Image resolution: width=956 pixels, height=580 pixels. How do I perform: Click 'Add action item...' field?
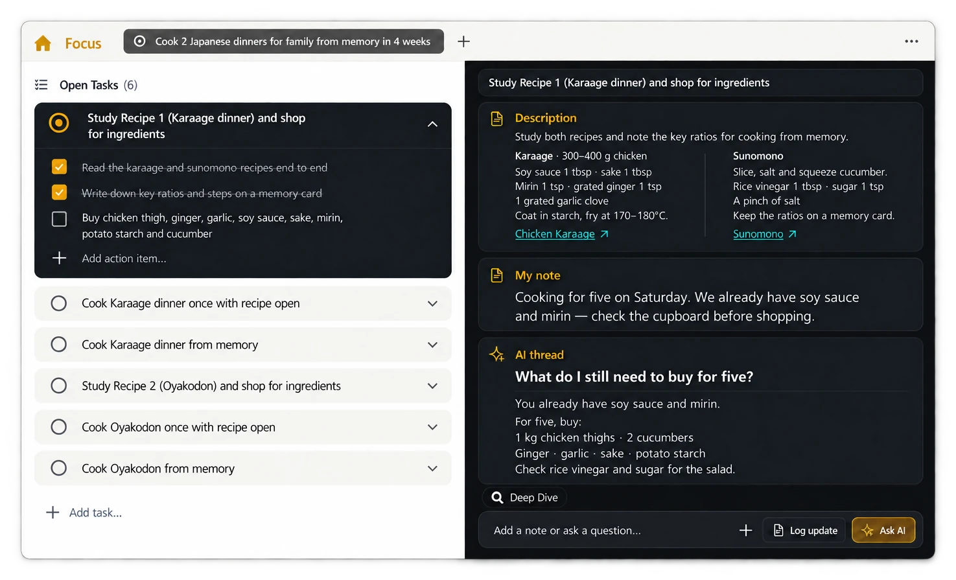tap(124, 258)
